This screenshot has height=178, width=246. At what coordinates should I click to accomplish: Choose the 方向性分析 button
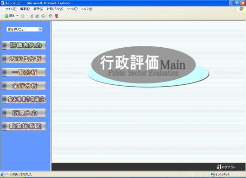coord(24,59)
